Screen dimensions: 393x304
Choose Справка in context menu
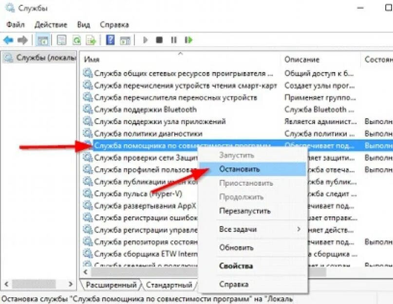point(234,284)
